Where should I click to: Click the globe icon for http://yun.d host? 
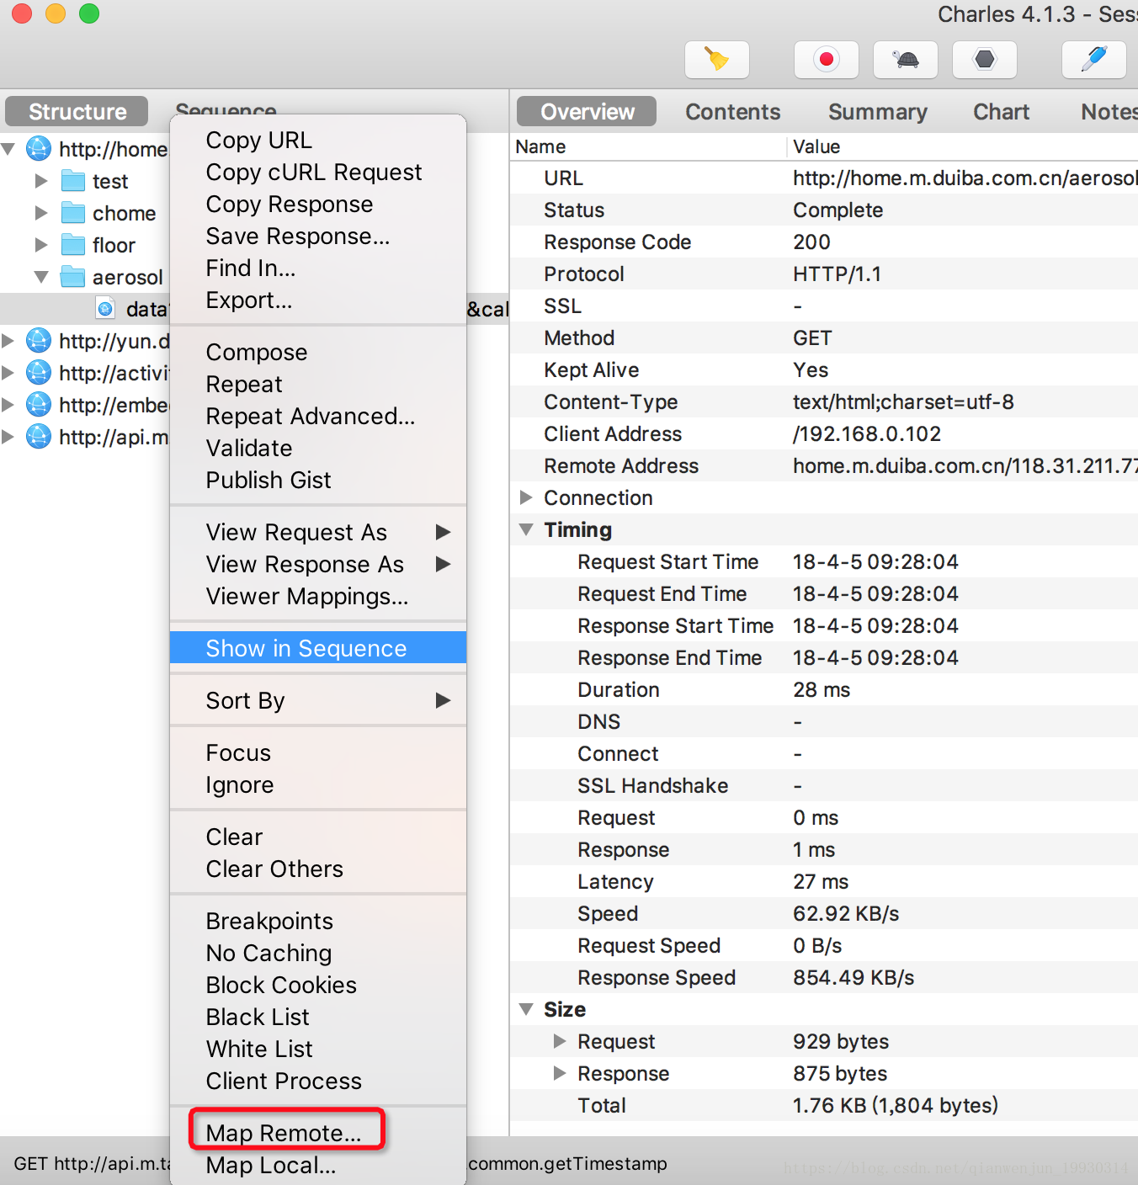tap(39, 341)
